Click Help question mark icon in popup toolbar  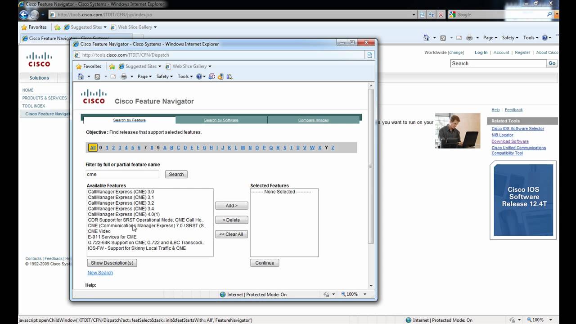point(199,76)
